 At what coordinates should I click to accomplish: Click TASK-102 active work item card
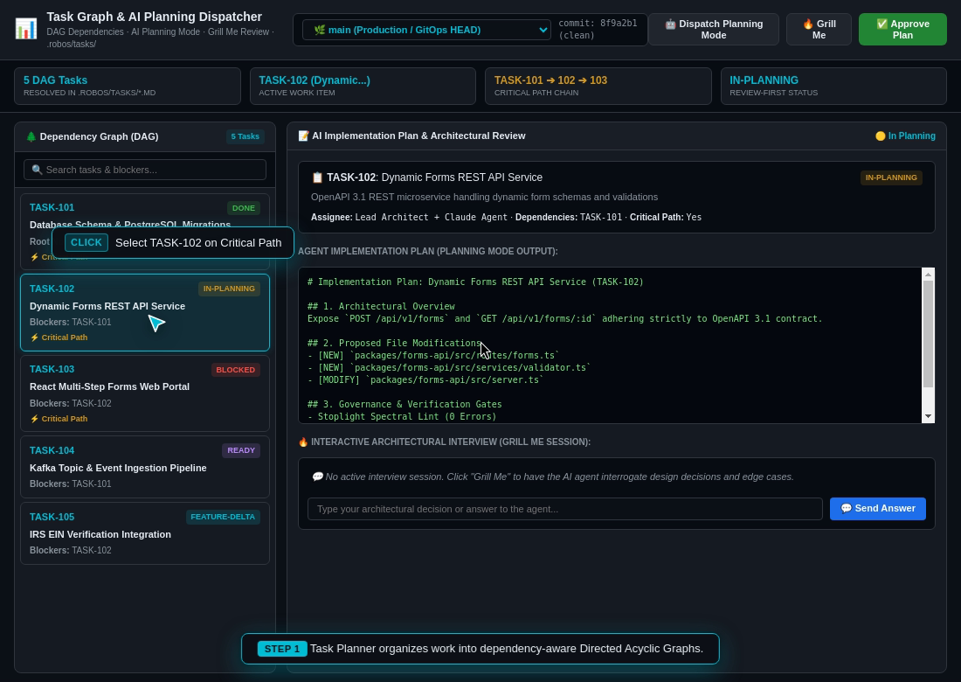[x=363, y=86]
